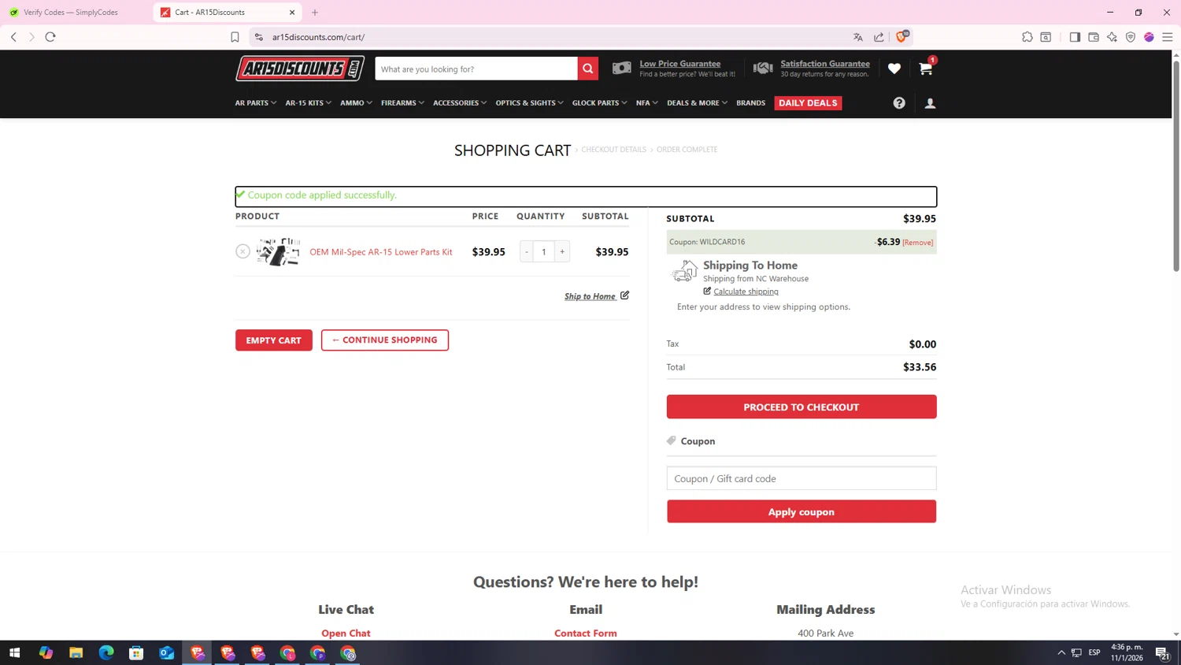This screenshot has height=665, width=1181.
Task: Expand the Deals & More menu
Action: pos(697,103)
